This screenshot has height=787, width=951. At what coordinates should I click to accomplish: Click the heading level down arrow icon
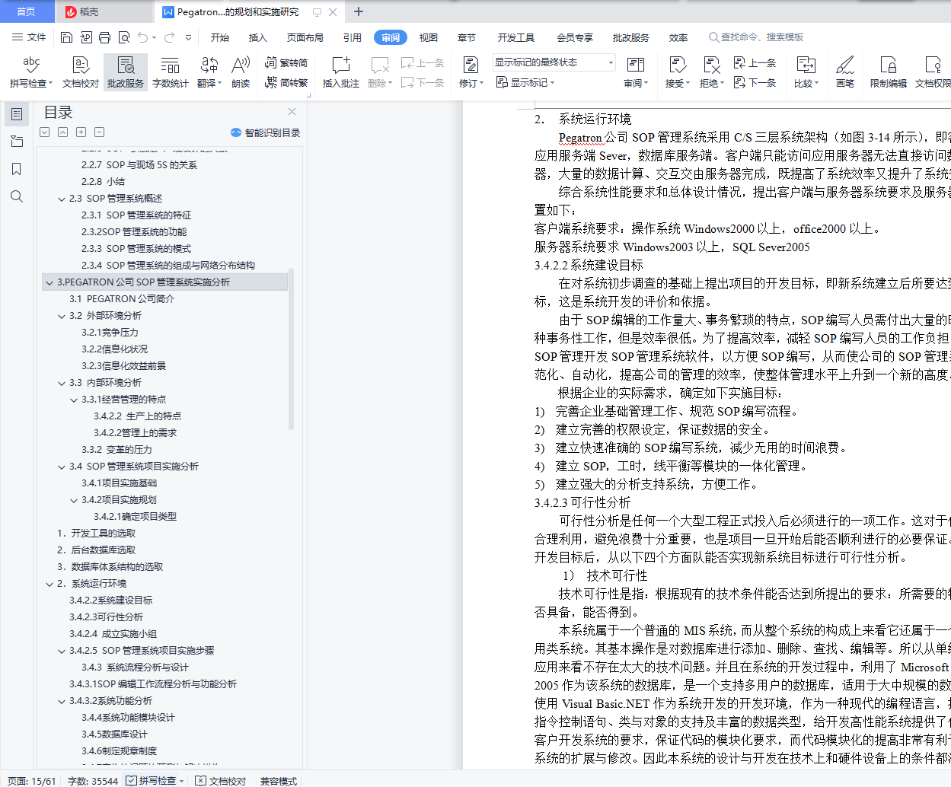[x=45, y=132]
